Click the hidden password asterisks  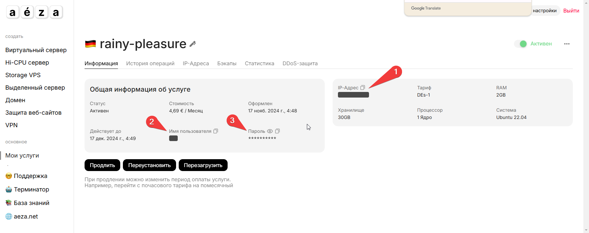(x=262, y=138)
